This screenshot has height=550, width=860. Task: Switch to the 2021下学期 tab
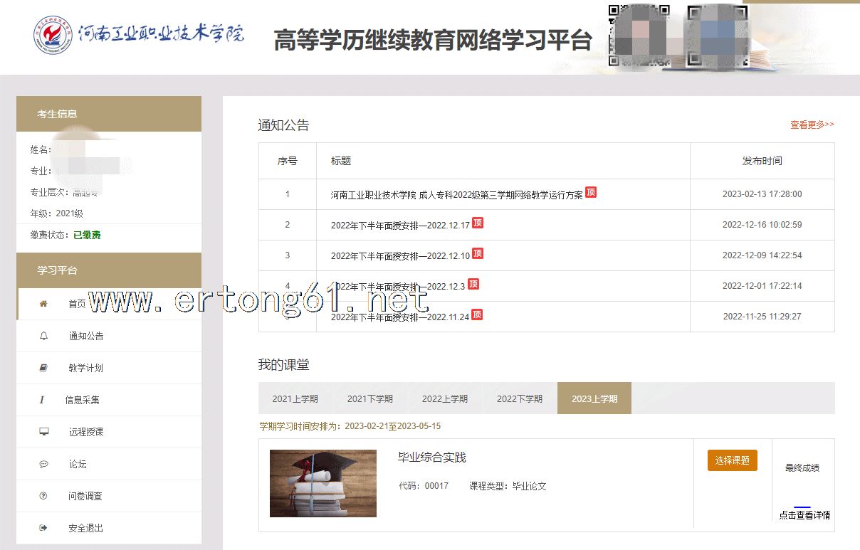coord(369,398)
